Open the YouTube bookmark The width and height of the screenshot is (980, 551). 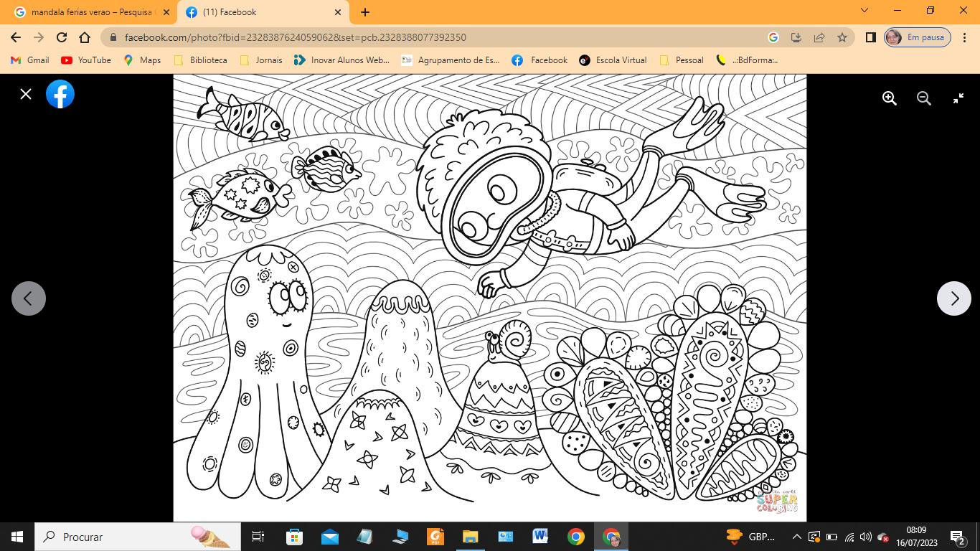(x=86, y=60)
